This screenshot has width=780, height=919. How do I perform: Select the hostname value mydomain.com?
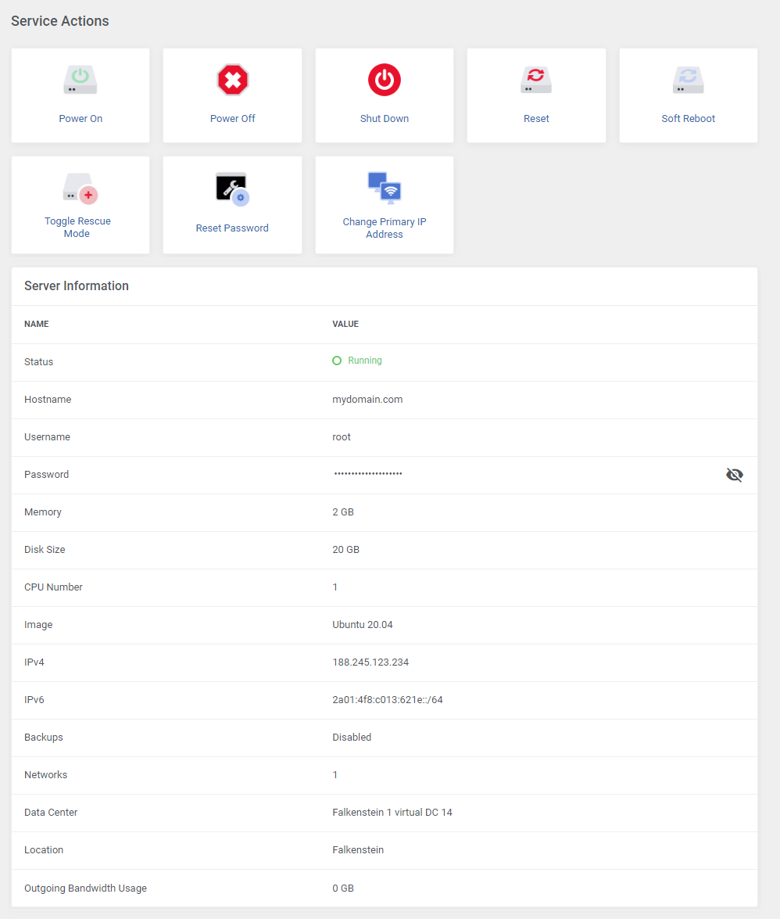[367, 399]
